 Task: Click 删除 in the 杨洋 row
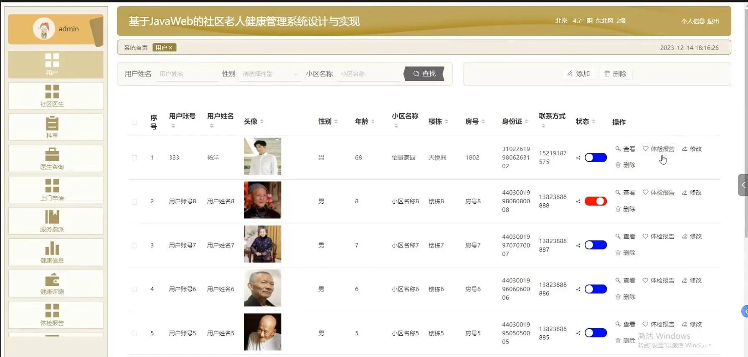point(625,165)
